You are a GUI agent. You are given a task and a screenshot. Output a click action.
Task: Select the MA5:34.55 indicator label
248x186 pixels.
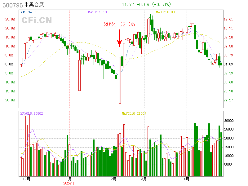[x=29, y=12]
